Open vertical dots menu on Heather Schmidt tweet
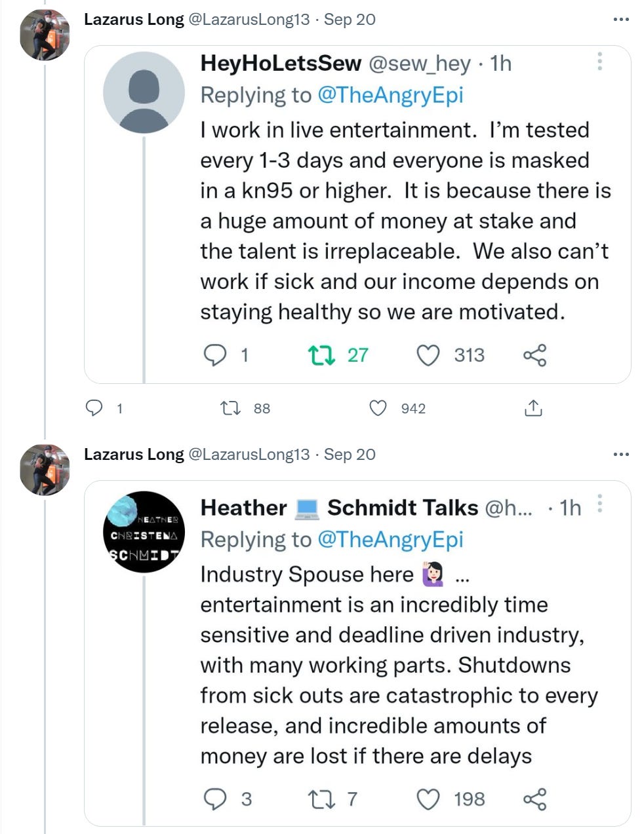642x834 pixels. tap(599, 504)
